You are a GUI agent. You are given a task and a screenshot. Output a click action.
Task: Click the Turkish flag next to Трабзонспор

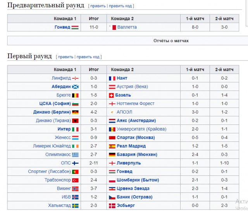pyautogui.click(x=75, y=180)
